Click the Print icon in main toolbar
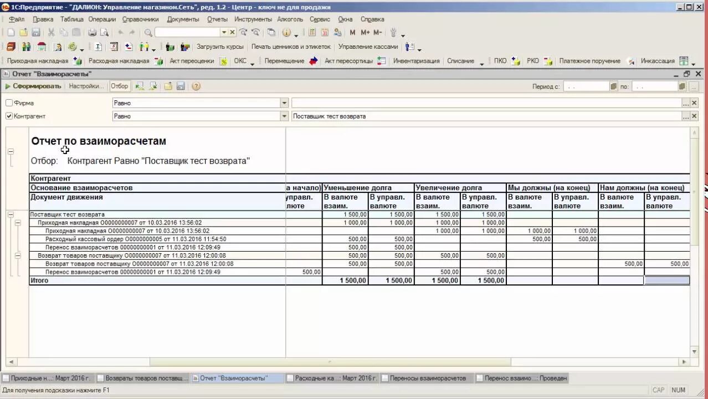This screenshot has width=708, height=399. [93, 33]
